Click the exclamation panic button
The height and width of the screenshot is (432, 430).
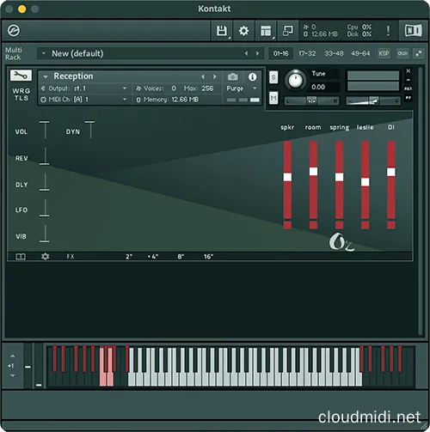point(388,31)
